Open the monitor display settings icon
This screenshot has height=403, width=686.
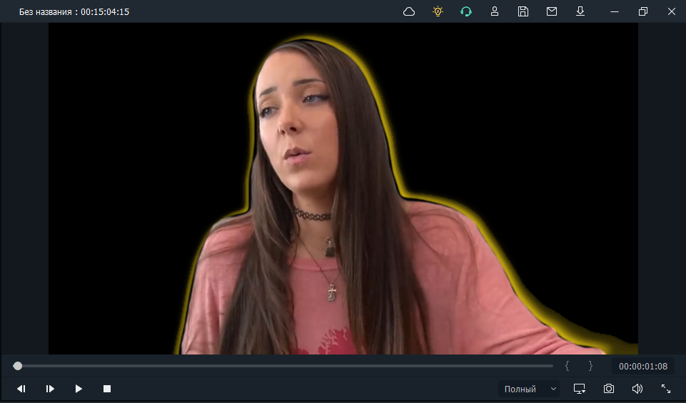(579, 389)
